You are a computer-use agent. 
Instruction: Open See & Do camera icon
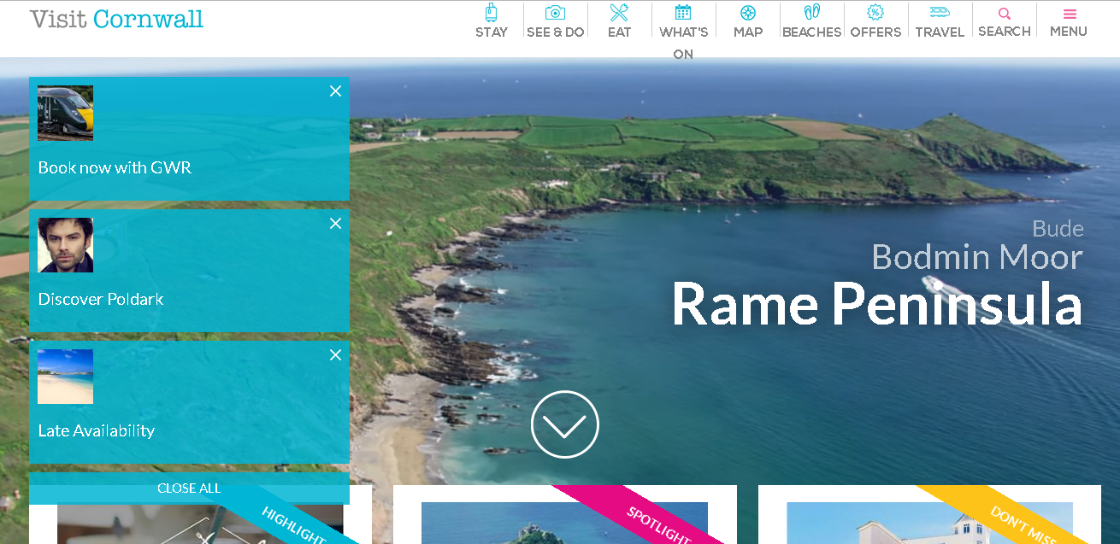coord(555,13)
